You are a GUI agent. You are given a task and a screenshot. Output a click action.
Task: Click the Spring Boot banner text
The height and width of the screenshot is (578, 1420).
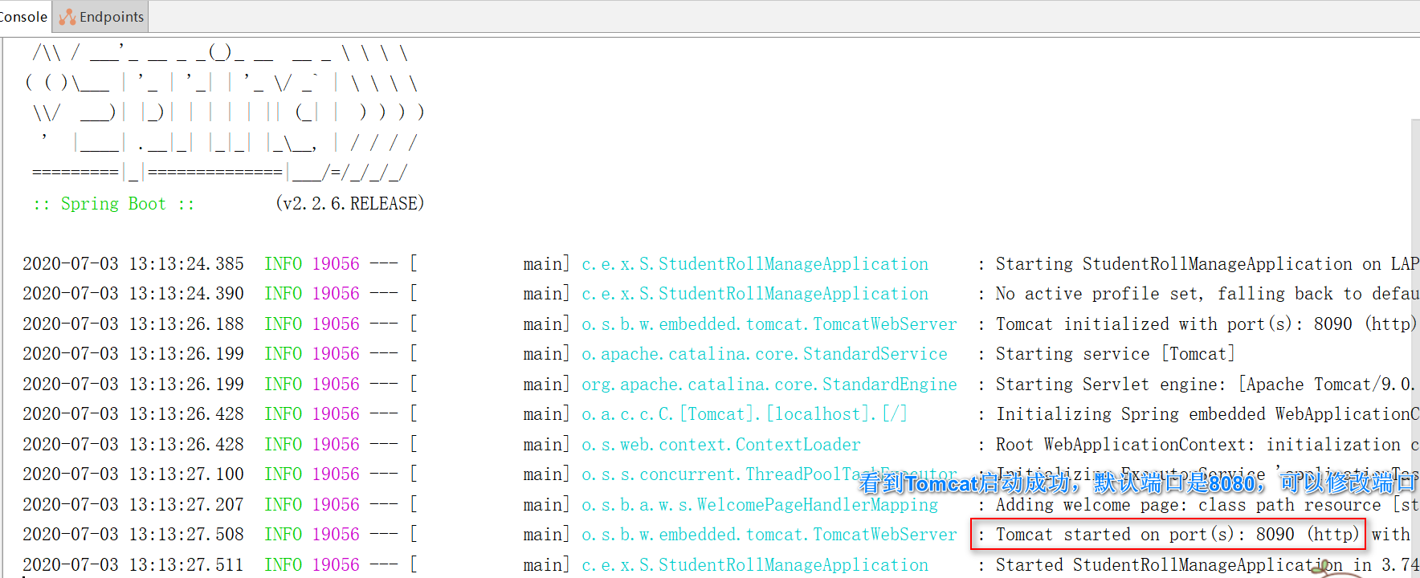[x=113, y=204]
